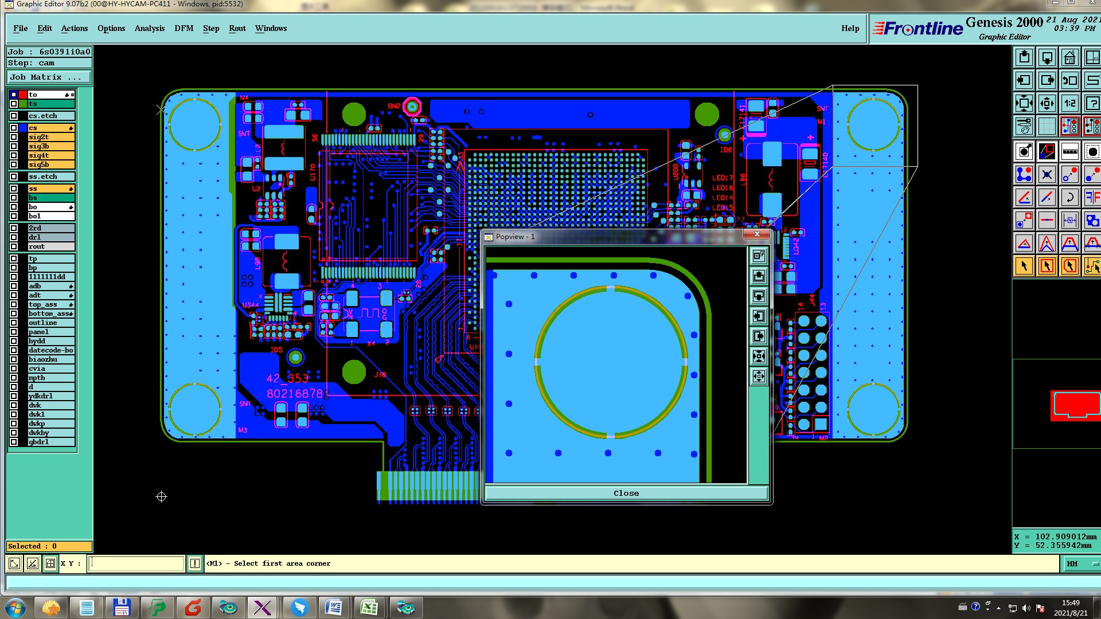Click the Home view icon

1069,58
